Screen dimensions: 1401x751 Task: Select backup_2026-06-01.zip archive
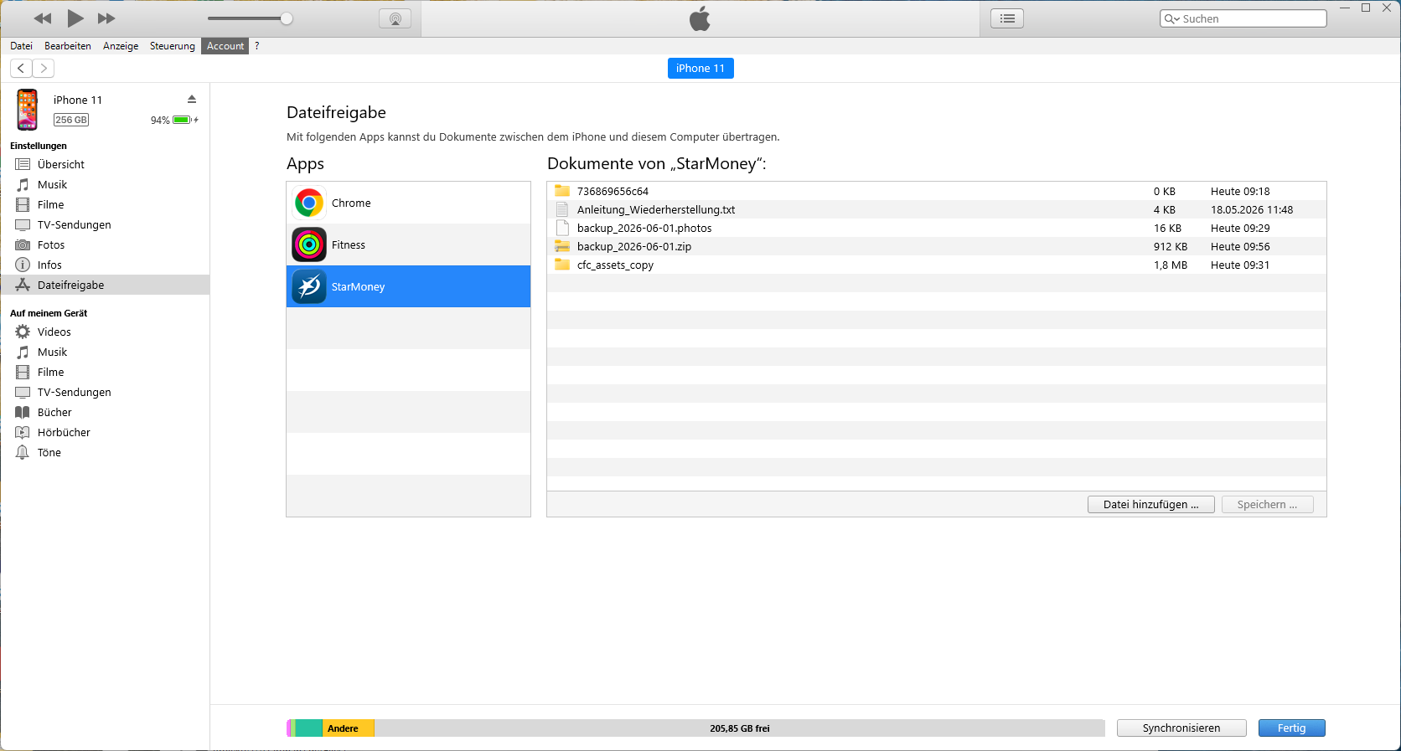(936, 246)
